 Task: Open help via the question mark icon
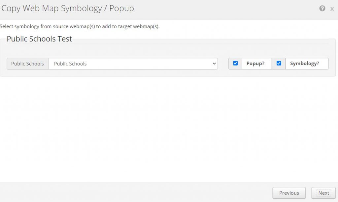tap(322, 9)
